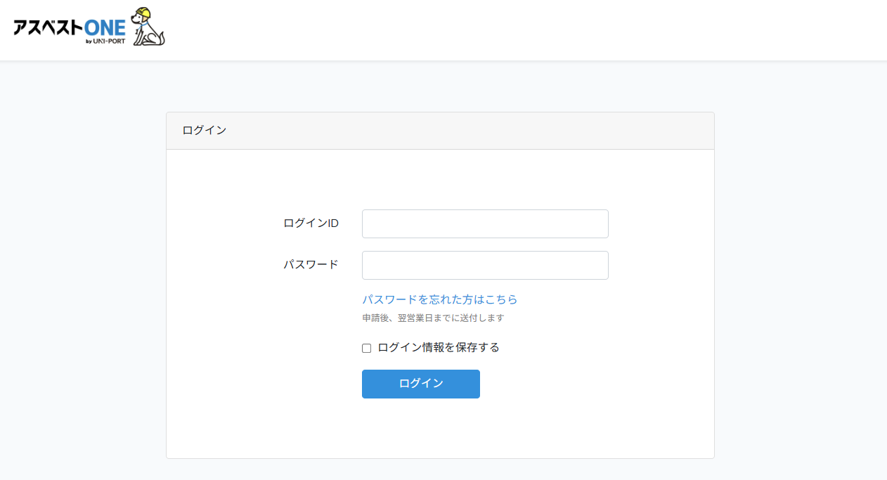Click the by UNI-PORT logo subtext
Image resolution: width=887 pixels, height=480 pixels.
click(x=105, y=41)
